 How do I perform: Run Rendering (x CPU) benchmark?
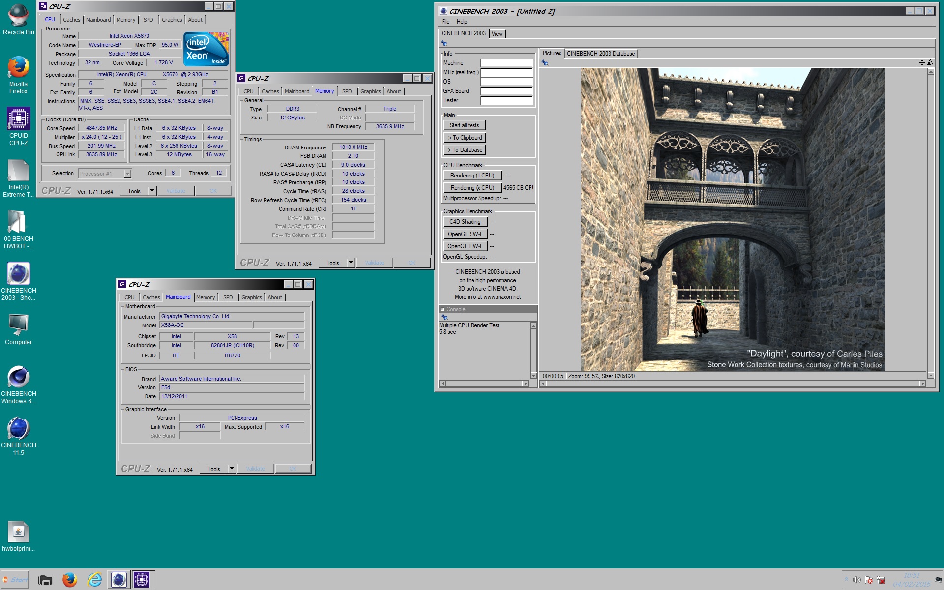[472, 188]
